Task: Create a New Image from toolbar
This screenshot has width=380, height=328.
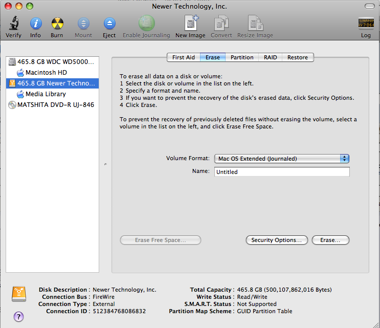Action: [x=191, y=23]
